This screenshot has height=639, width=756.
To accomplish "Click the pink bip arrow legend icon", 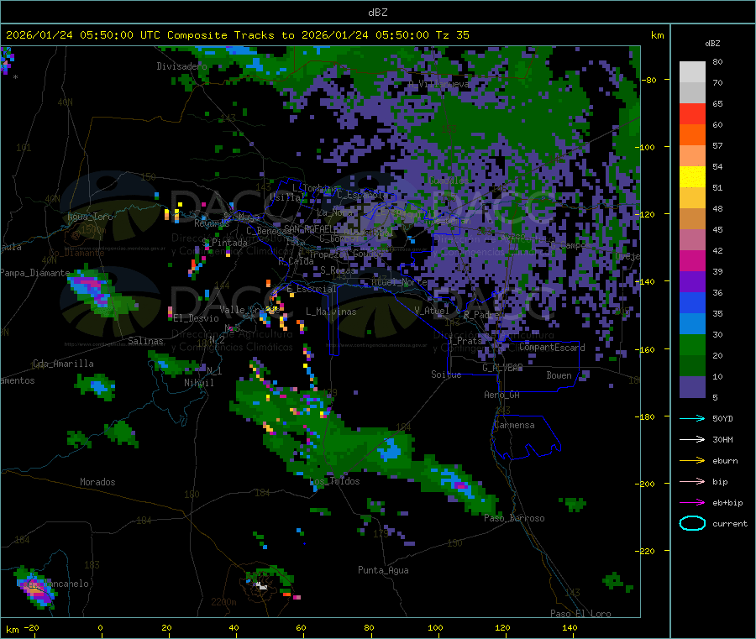I will (x=692, y=481).
